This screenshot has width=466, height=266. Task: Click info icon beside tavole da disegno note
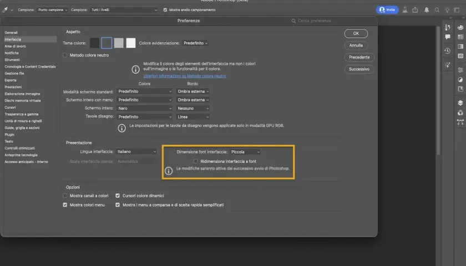(121, 128)
